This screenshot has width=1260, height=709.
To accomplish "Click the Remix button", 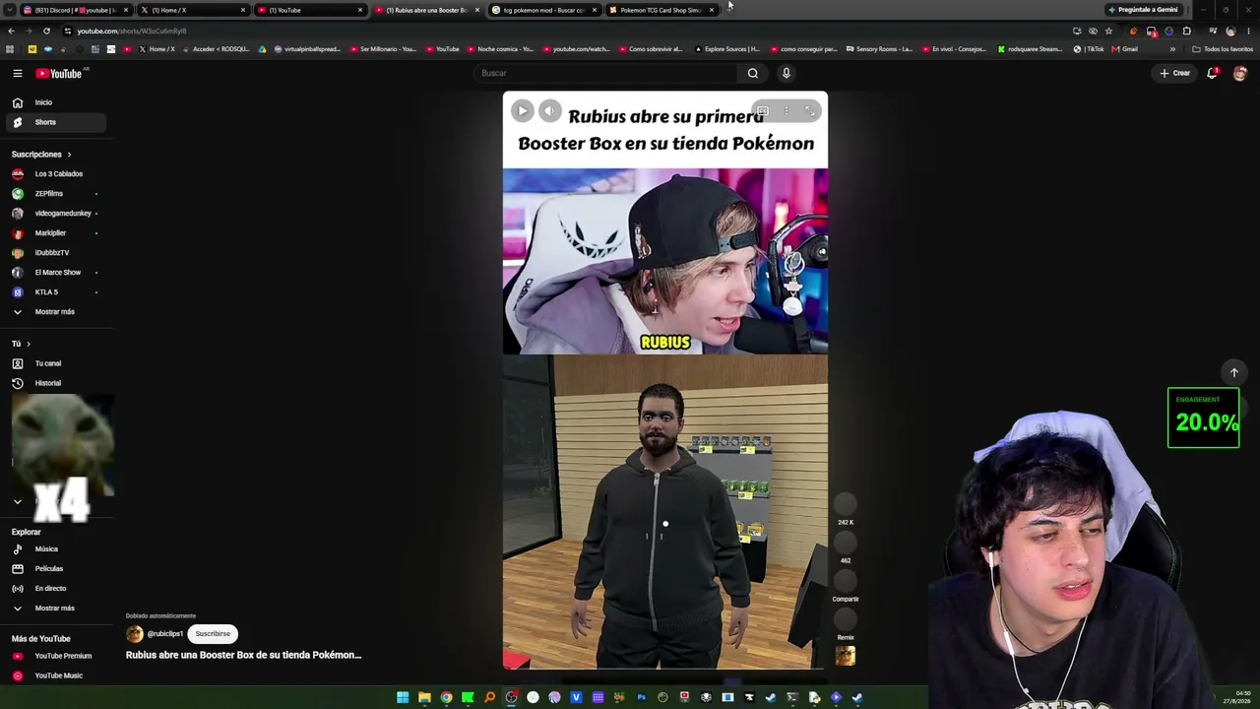I will tap(846, 619).
